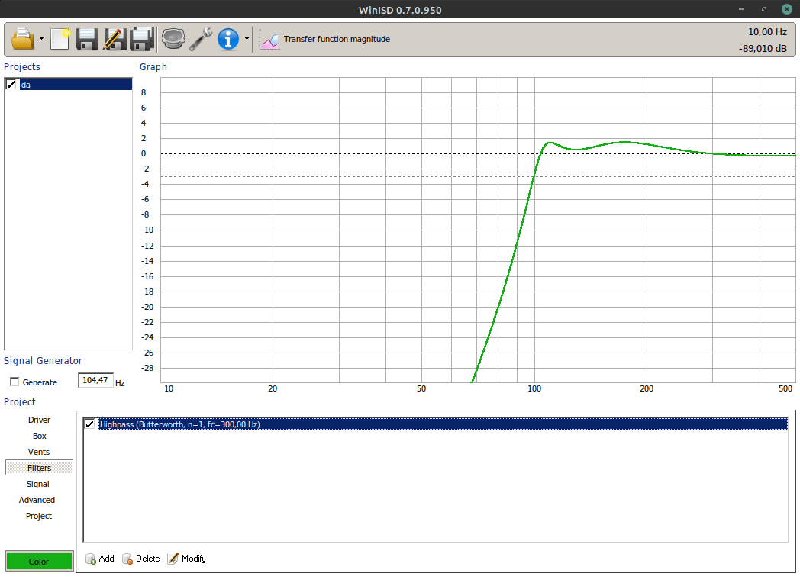
Task: Select the Transfer function magnitude graph label
Action: click(x=337, y=39)
